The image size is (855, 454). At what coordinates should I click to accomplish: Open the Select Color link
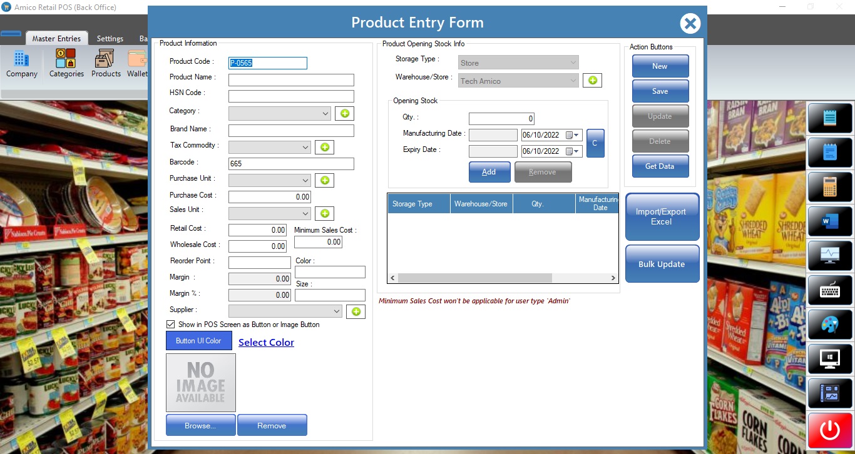266,342
